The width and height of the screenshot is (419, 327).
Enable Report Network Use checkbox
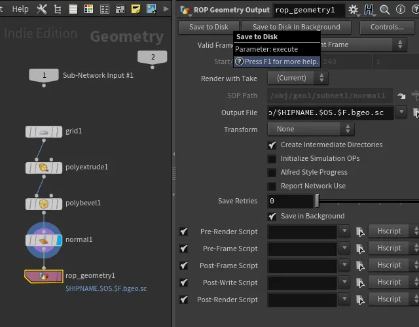click(x=272, y=186)
